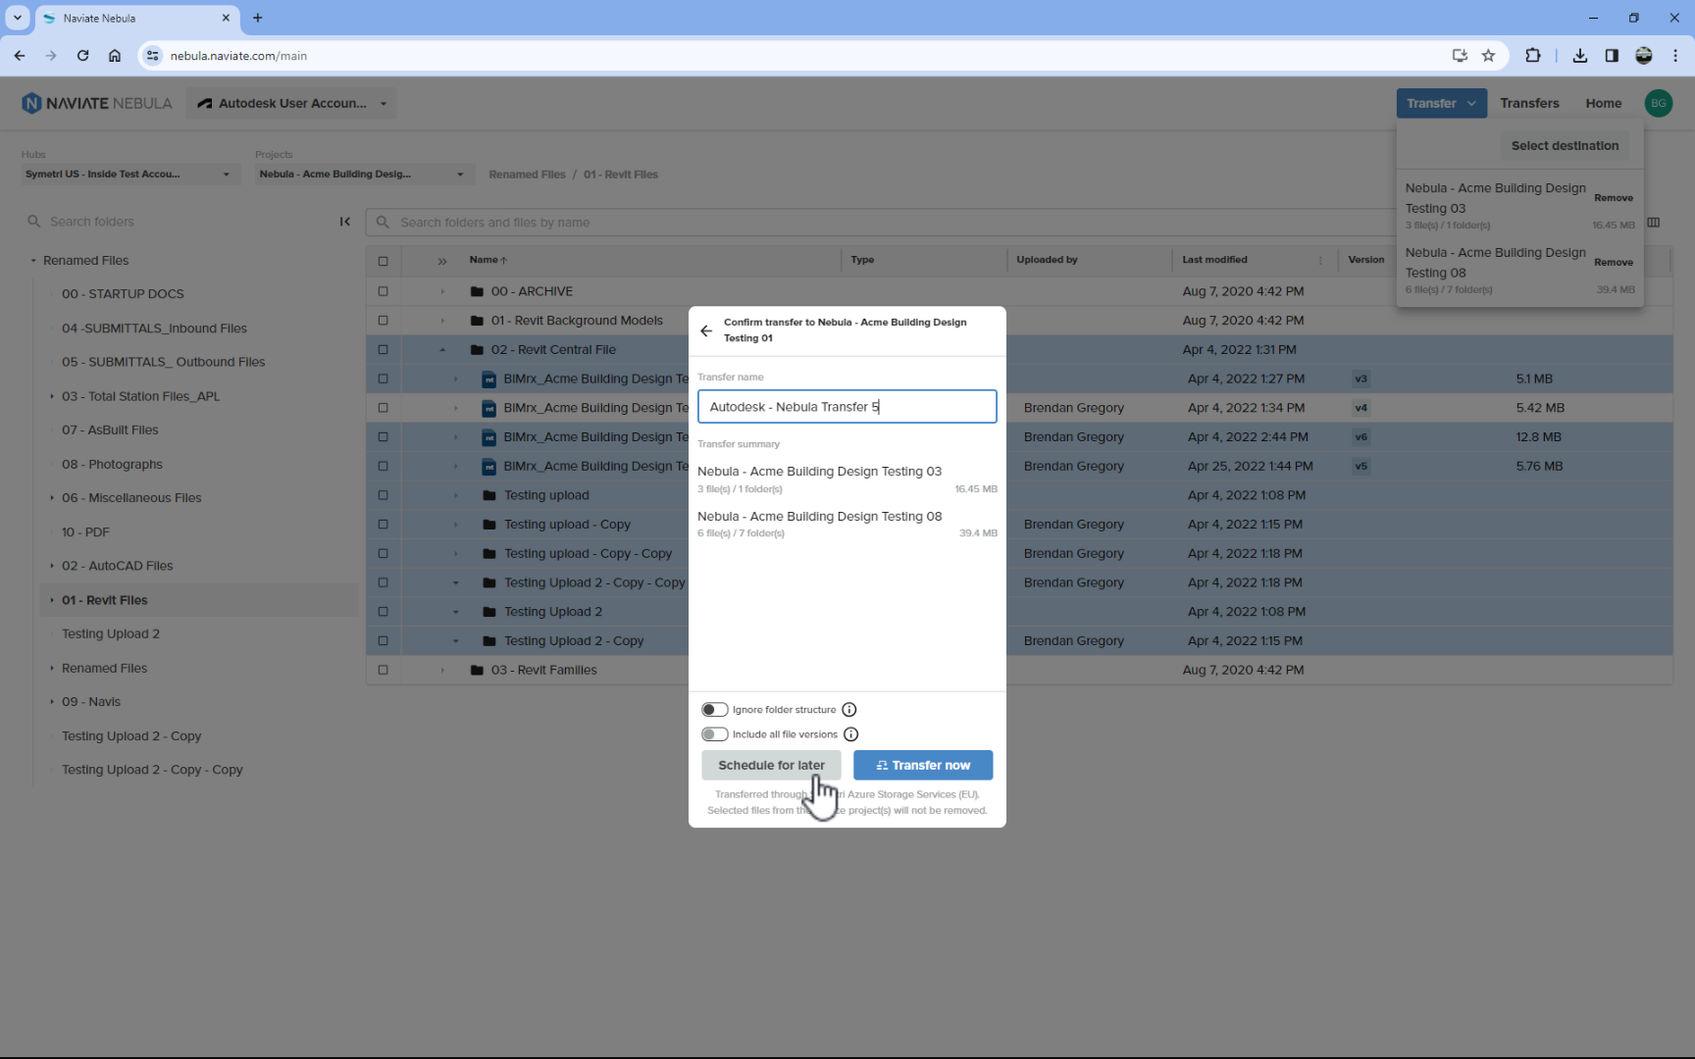Check the select-all header checkbox

point(383,261)
